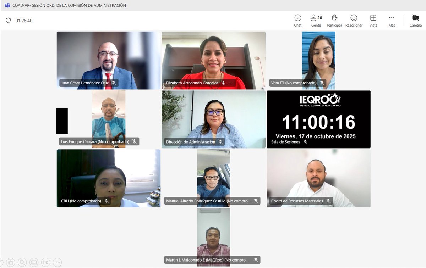426x268 pixels.
Task: Select the CRH video tile
Action: click(109, 178)
